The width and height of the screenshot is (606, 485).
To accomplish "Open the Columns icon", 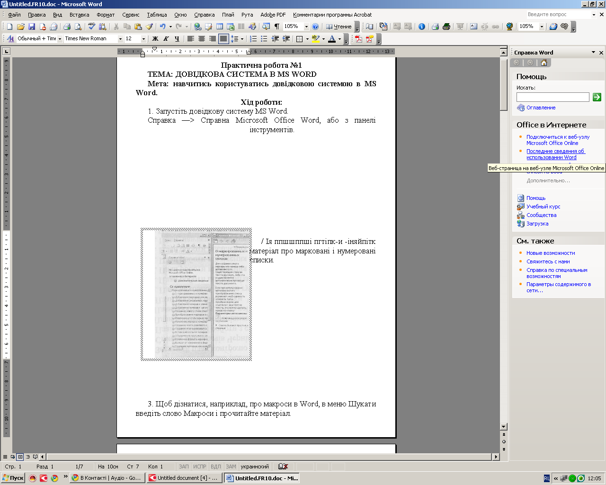I will (241, 27).
